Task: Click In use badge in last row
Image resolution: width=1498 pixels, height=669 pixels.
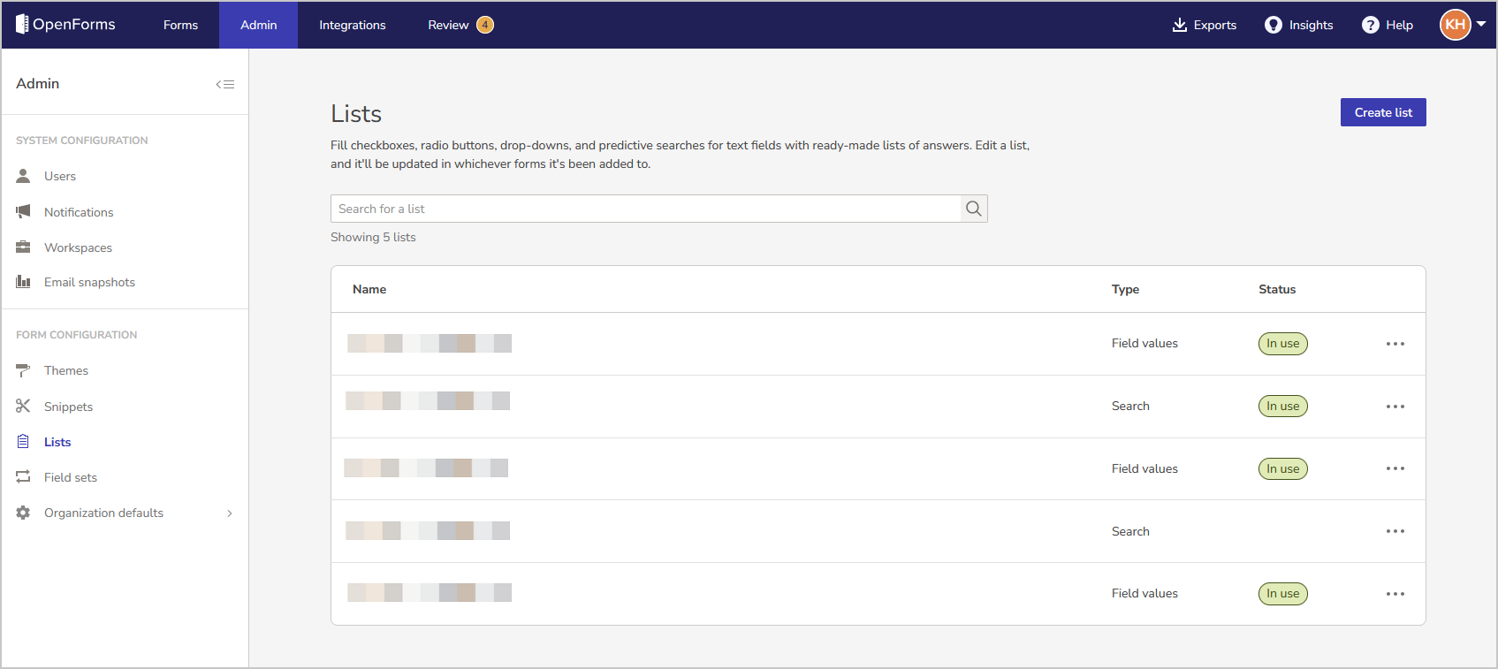Action: 1282,594
